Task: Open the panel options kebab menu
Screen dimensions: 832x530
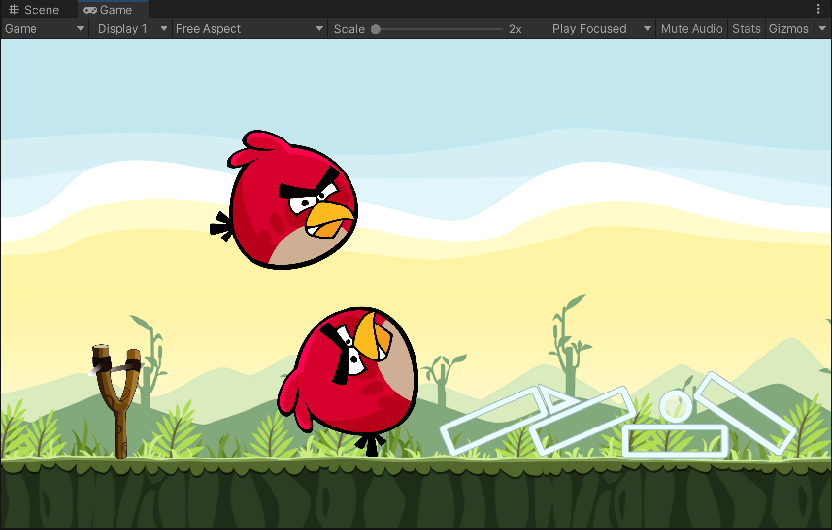Action: [818, 9]
